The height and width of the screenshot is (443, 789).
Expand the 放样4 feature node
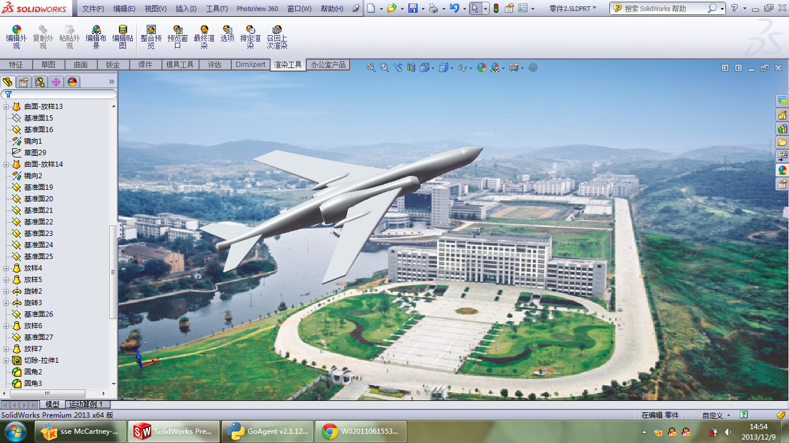(x=6, y=268)
